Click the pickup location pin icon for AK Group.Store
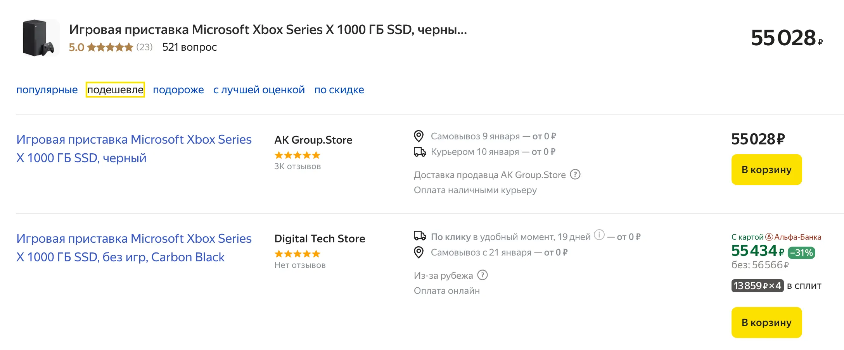This screenshot has width=844, height=350. click(419, 136)
